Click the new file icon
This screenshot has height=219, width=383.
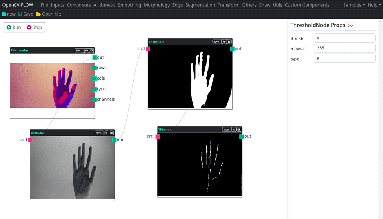coord(4,14)
